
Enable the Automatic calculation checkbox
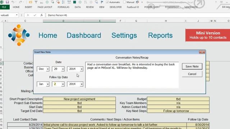(107, 2)
